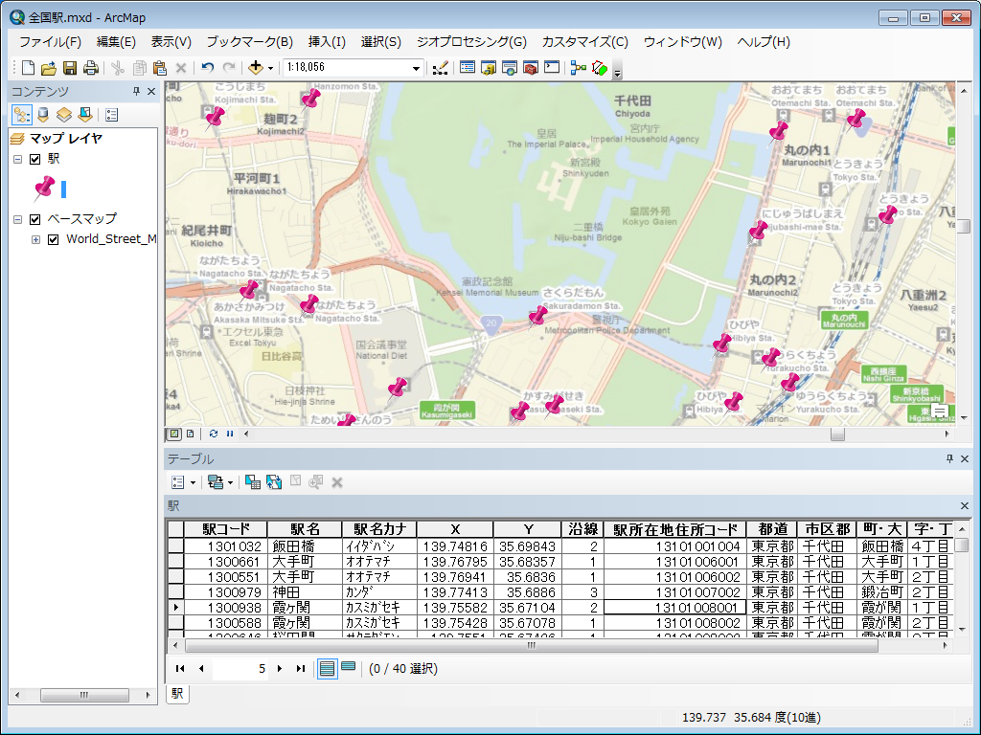Click the contents panel horizontal scrollbar thumb

[84, 695]
